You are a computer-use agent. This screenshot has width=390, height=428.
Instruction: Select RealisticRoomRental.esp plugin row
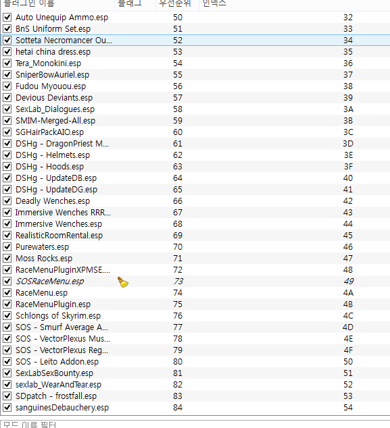195,236
